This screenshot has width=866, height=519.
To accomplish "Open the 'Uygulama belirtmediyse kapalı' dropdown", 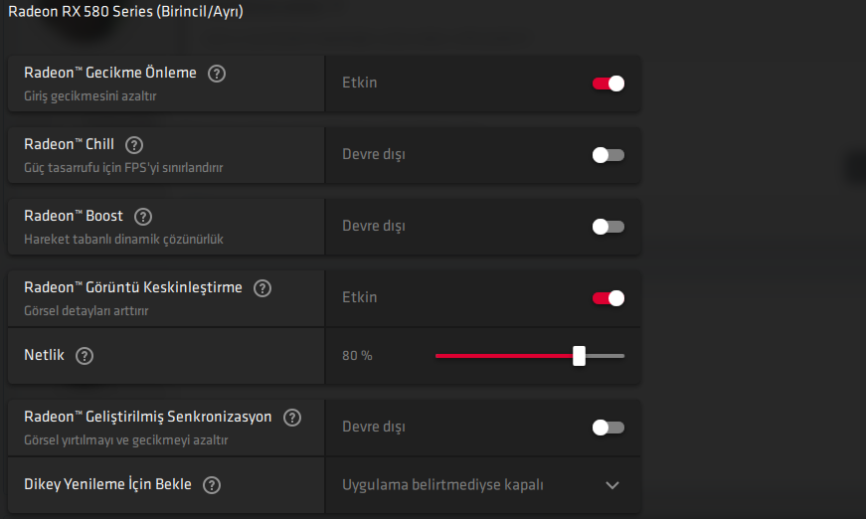I will click(443, 485).
